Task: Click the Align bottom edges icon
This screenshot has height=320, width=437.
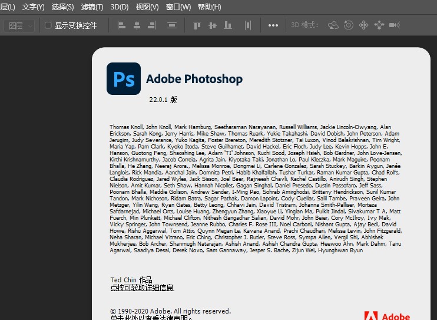Action: (x=228, y=25)
